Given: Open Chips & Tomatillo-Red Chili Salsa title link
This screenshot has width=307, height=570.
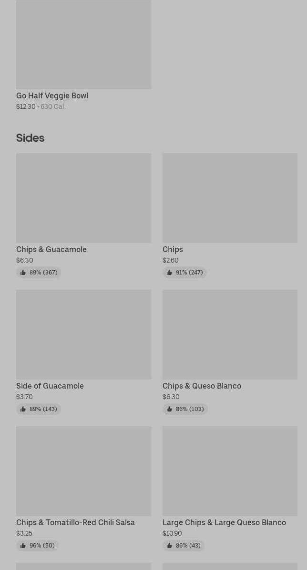Looking at the screenshot, I should [75, 522].
